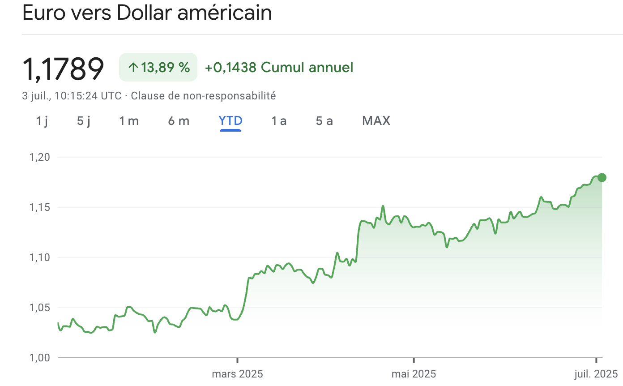This screenshot has width=623, height=386.
Task: Click the mai 2025 axis label
Action: pyautogui.click(x=414, y=374)
